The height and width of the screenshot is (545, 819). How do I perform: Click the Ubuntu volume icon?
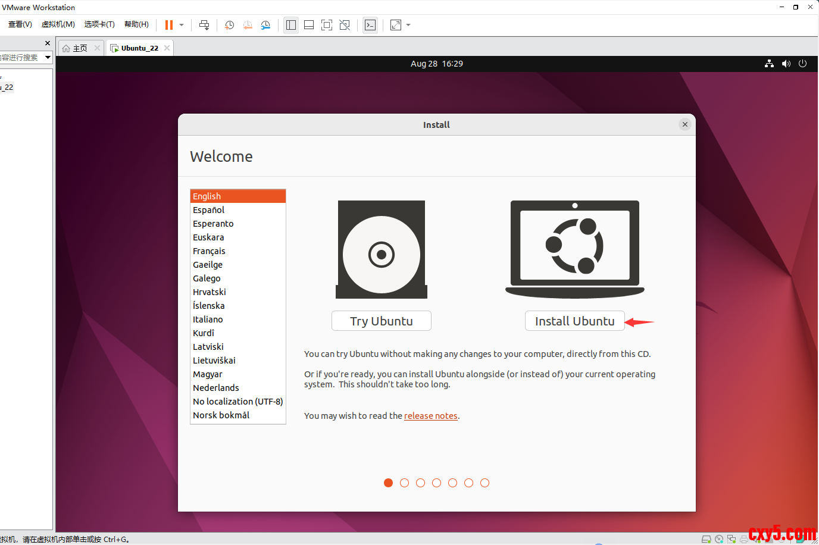pos(786,64)
